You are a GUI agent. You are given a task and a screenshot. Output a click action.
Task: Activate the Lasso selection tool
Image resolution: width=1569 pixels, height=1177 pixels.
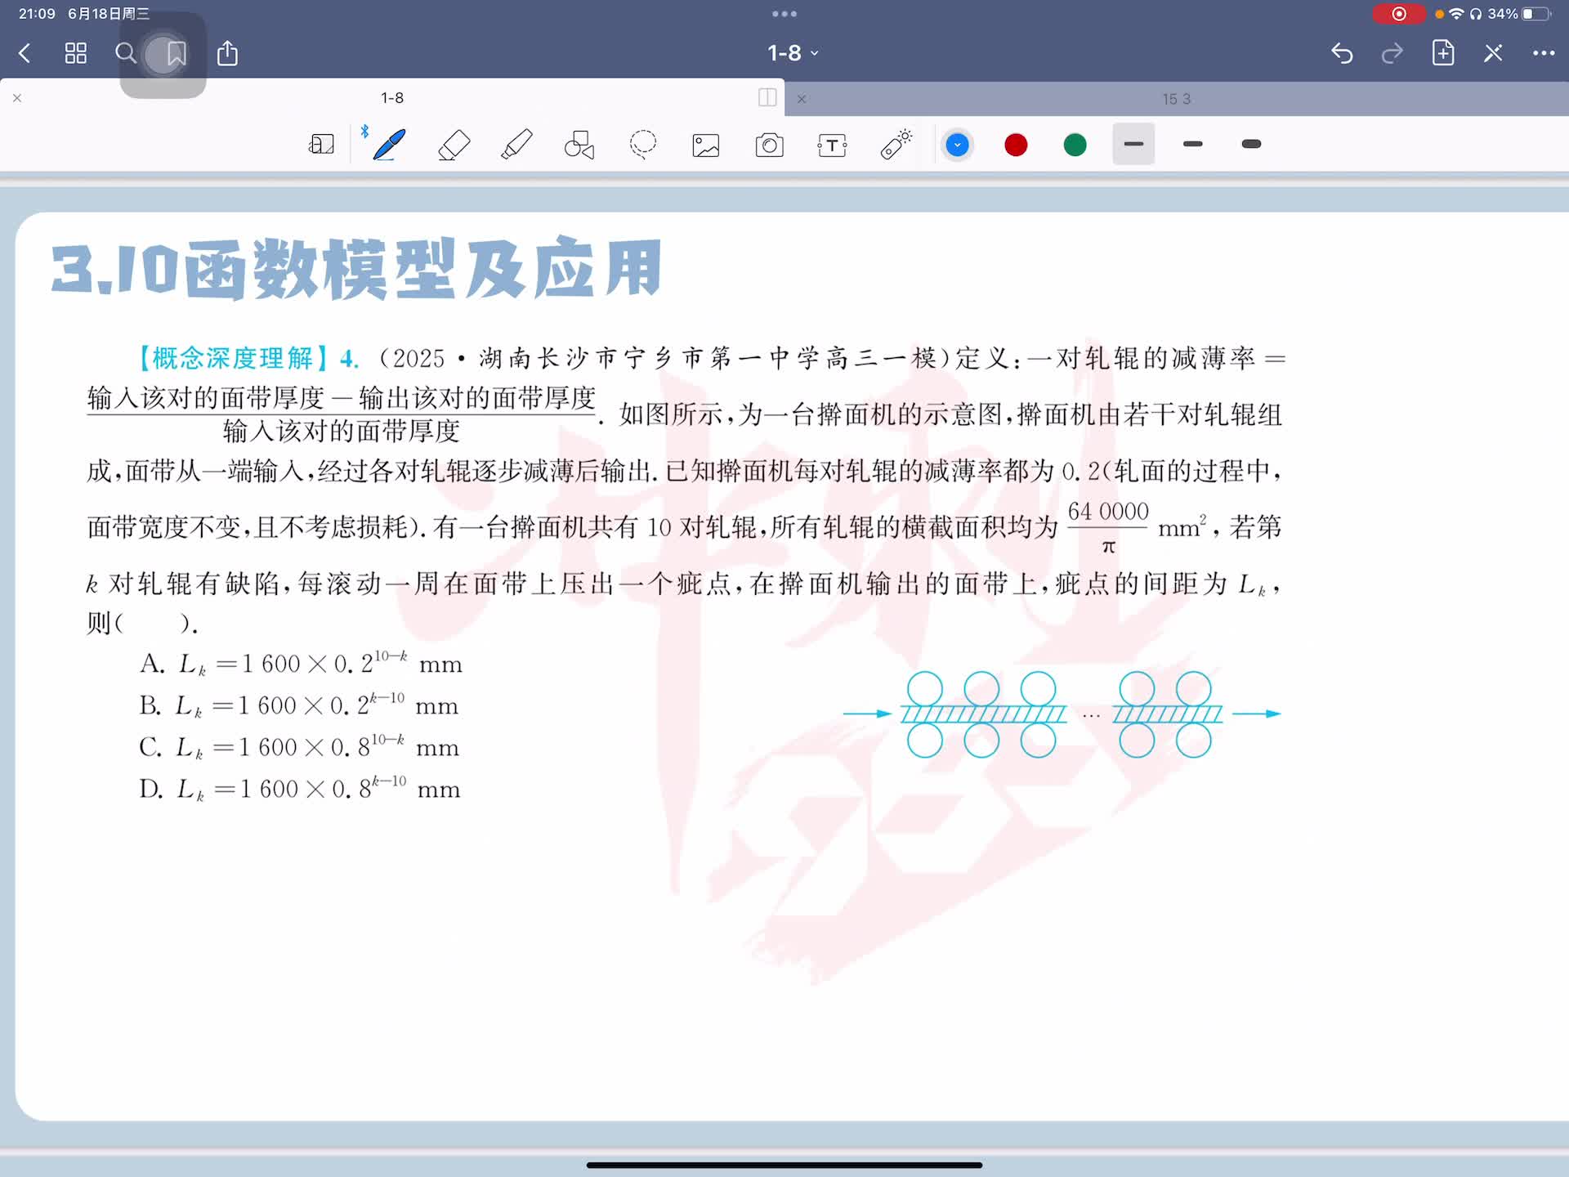[x=642, y=145]
